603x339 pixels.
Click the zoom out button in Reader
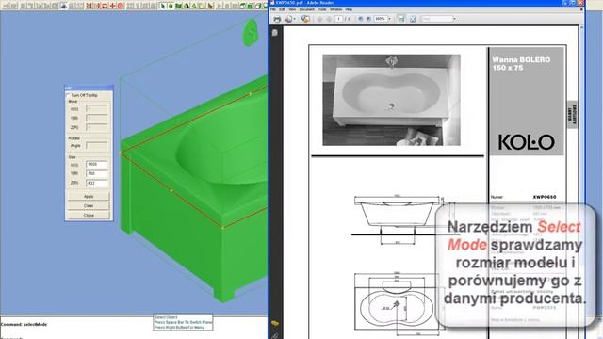click(360, 19)
